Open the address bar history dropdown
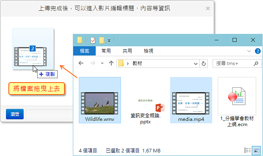 (x=196, y=64)
